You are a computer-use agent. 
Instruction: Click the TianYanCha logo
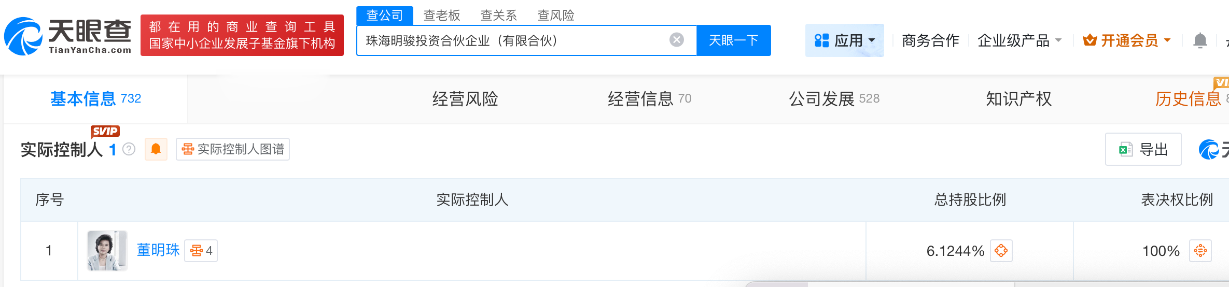click(x=68, y=36)
